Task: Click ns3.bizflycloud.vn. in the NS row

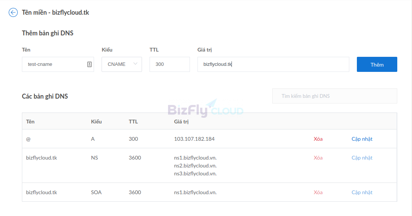Action: (x=195, y=173)
